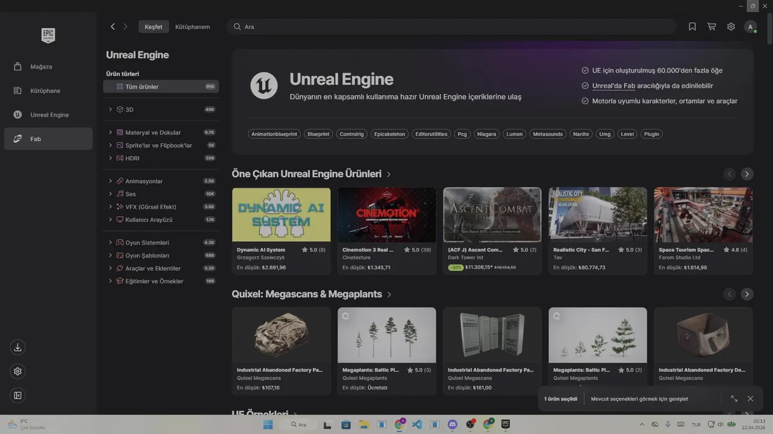Click the Niagara tag
The image size is (773, 434).
(x=486, y=134)
